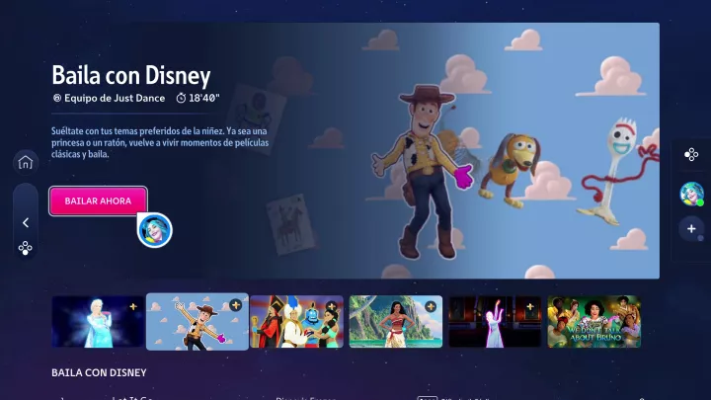The height and width of the screenshot is (400, 711).
Task: Select the Woody Toy Story song thumbnail
Action: click(x=197, y=322)
